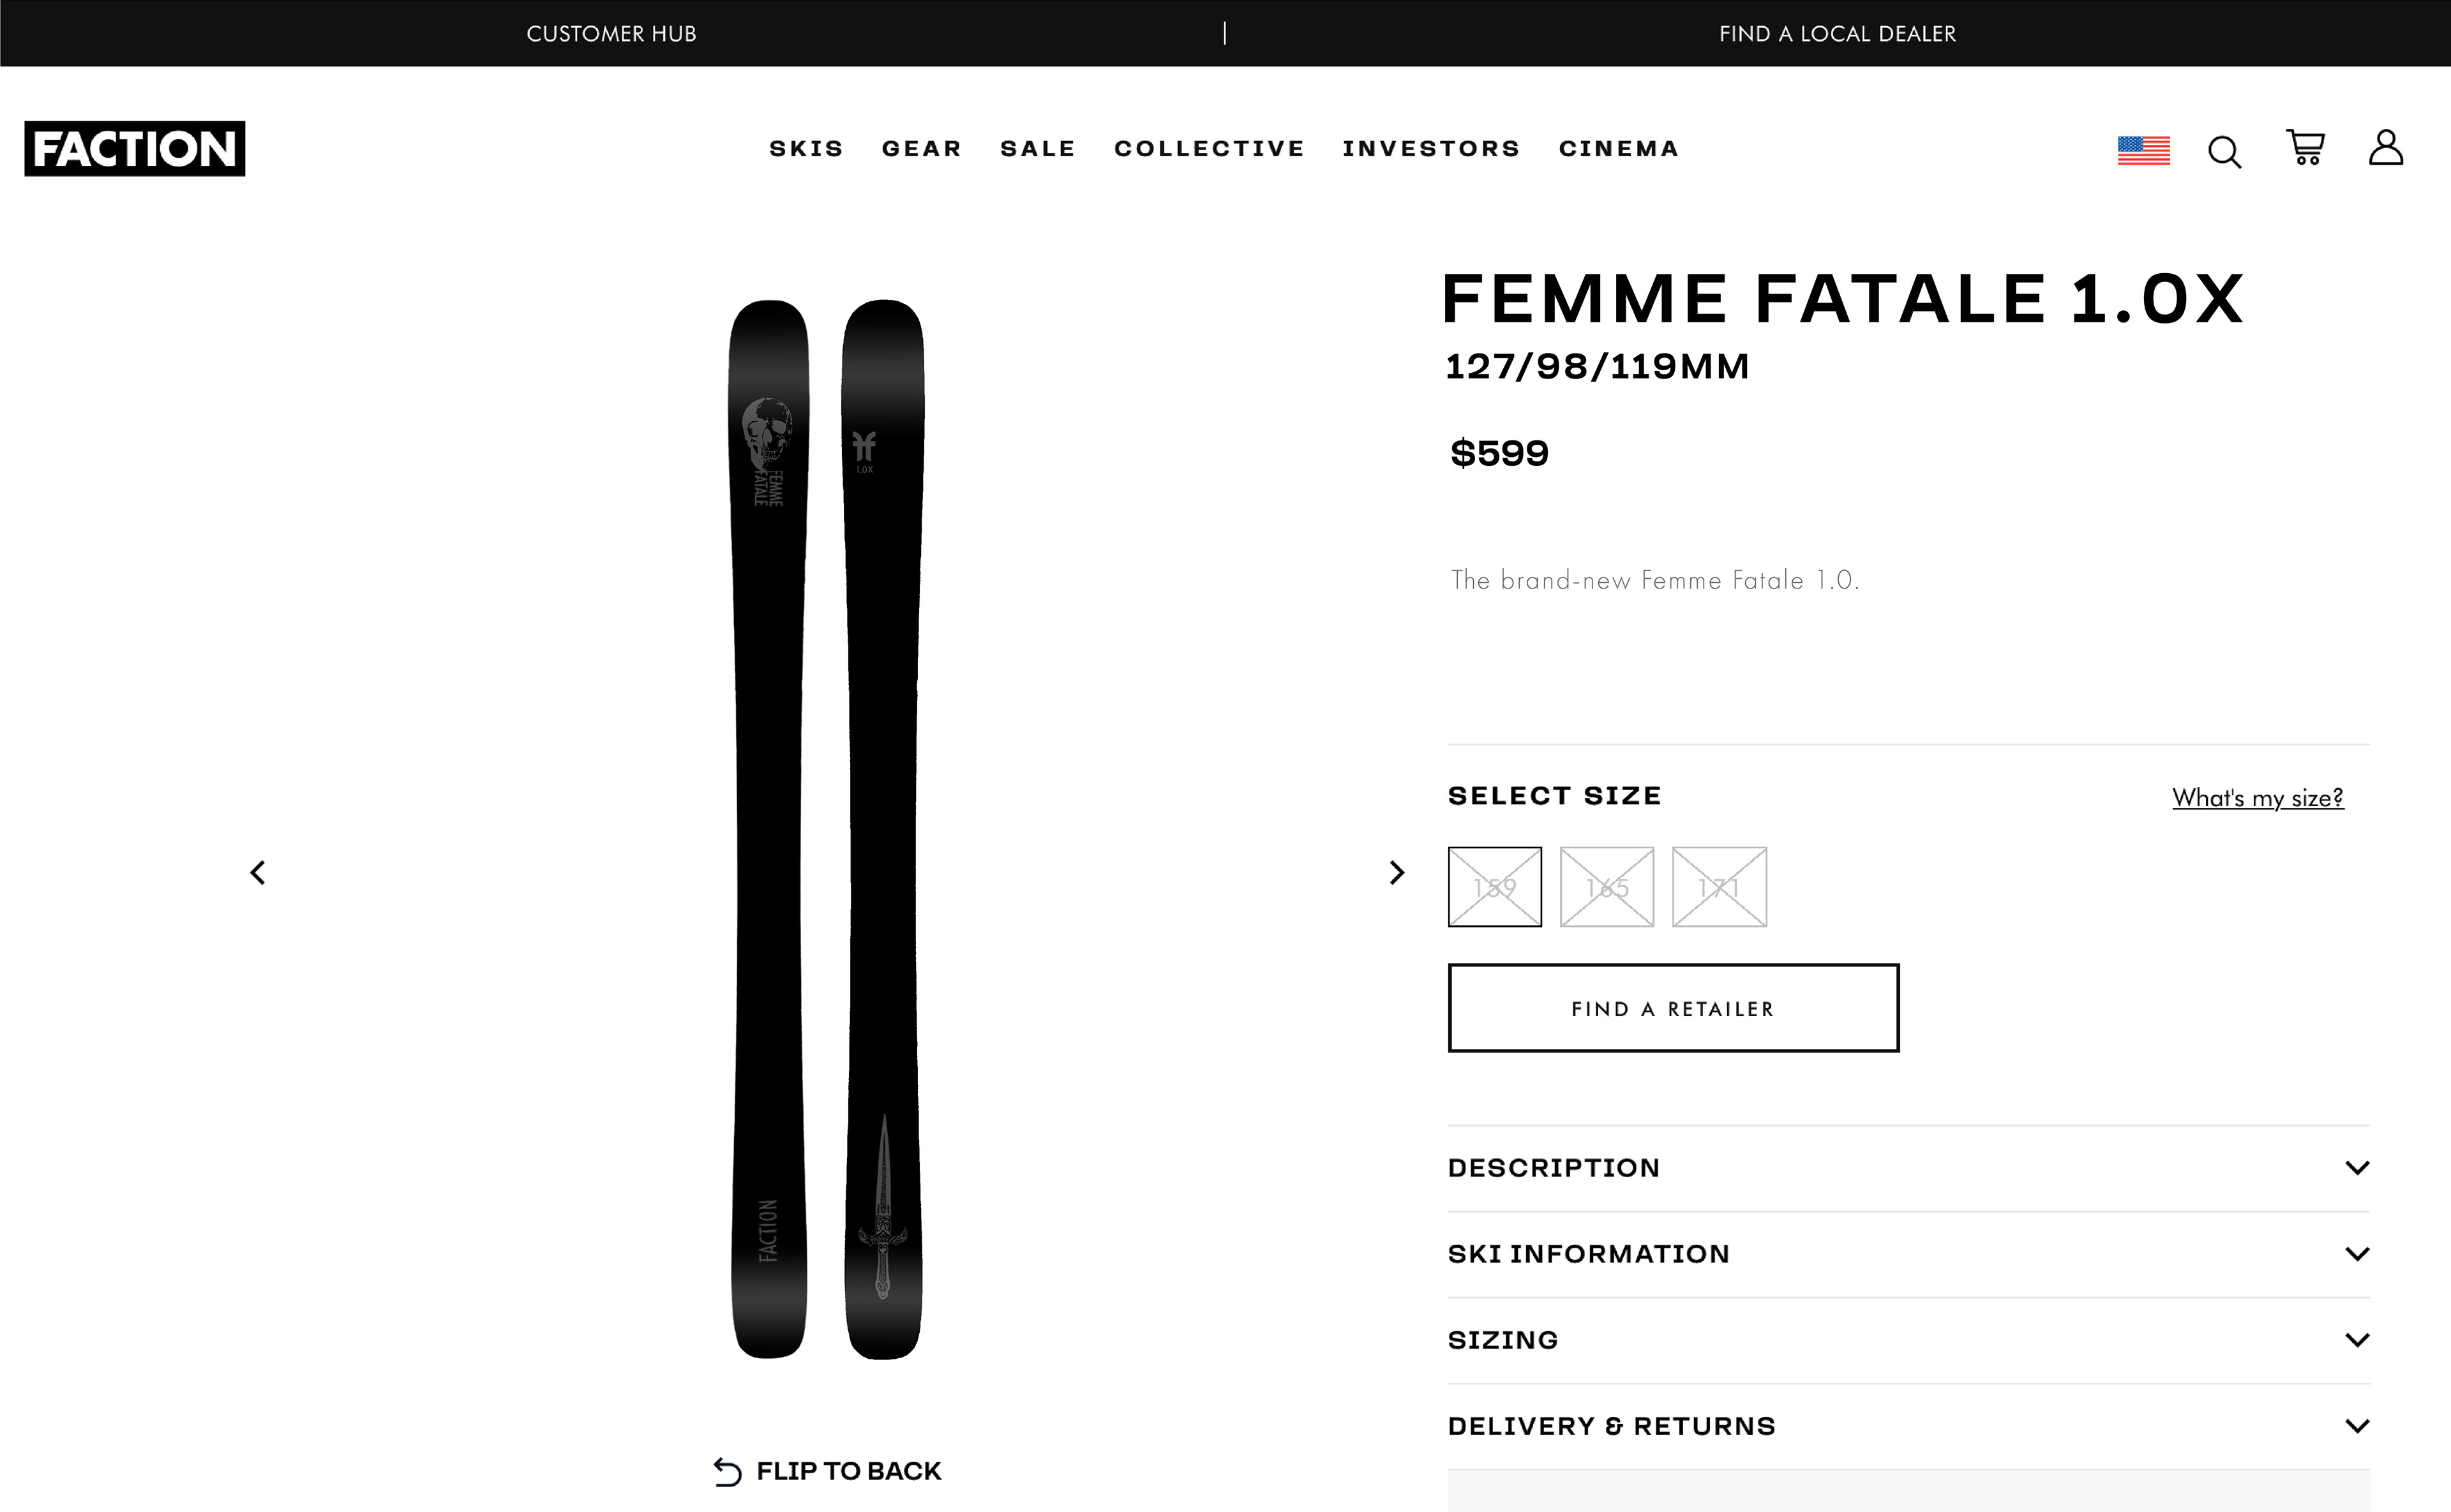Go to the previous product image arrow
Screen dimensions: 2451x1512
point(258,873)
